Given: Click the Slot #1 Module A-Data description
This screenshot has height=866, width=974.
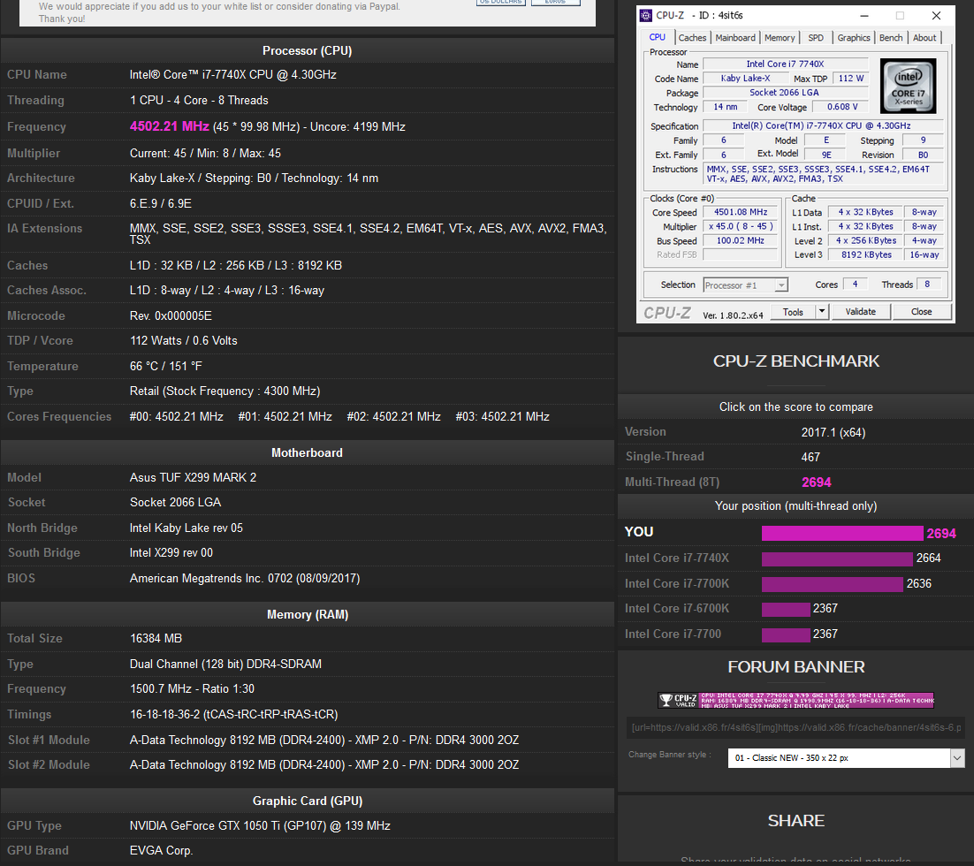Looking at the screenshot, I should point(324,740).
